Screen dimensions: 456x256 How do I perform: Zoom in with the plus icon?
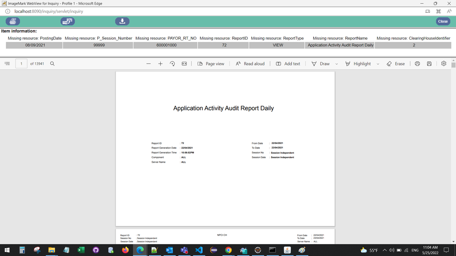coord(160,64)
